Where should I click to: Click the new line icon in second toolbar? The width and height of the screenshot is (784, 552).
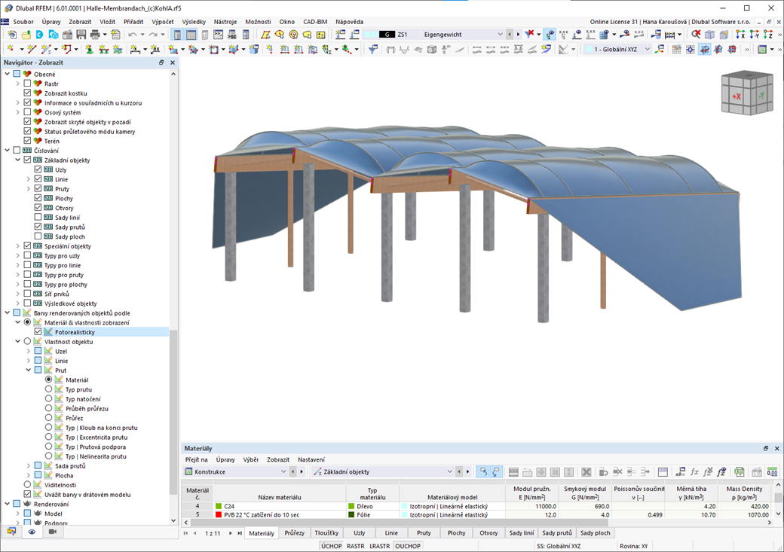click(x=32, y=49)
